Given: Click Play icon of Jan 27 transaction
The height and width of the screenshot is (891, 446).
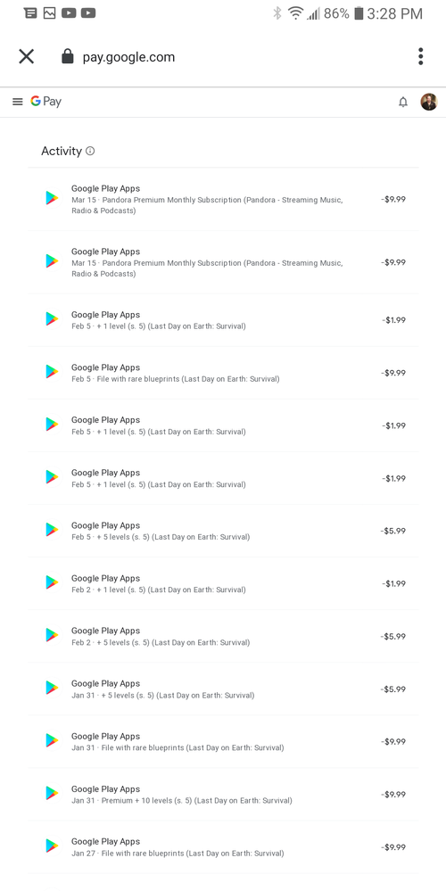Looking at the screenshot, I should [52, 846].
